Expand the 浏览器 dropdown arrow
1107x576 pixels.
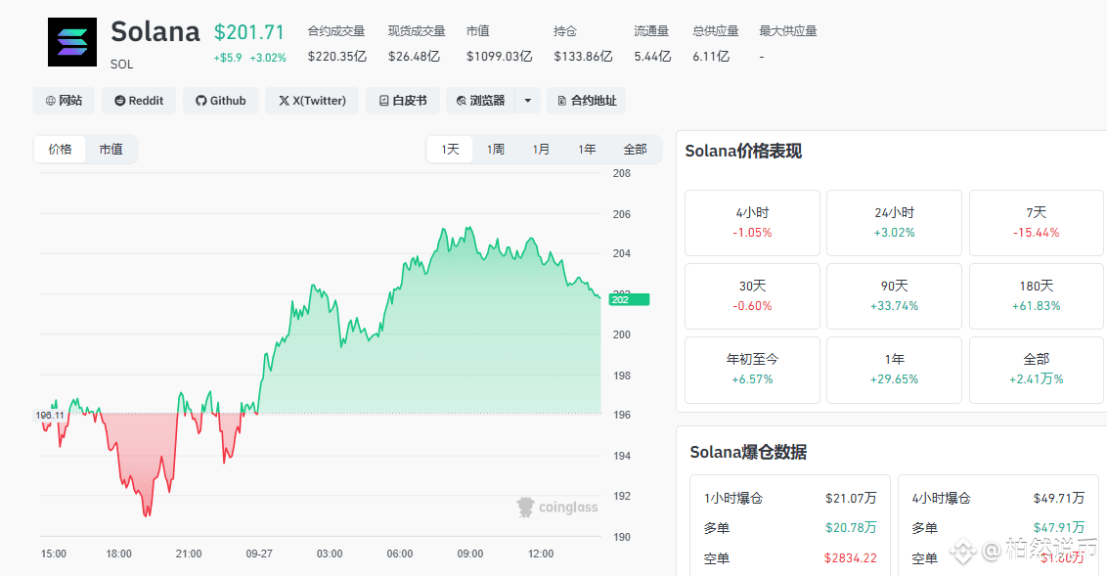pyautogui.click(x=528, y=101)
